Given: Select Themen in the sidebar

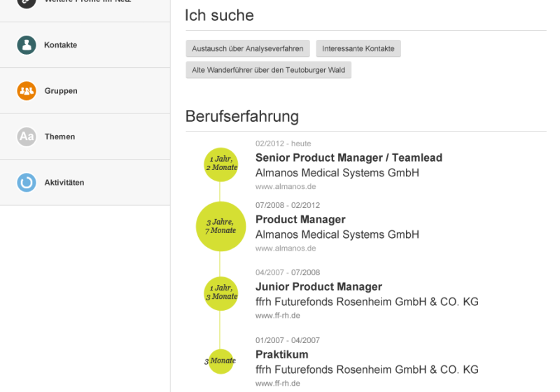Looking at the screenshot, I should tap(59, 136).
